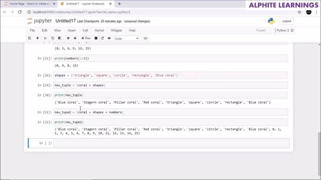Restart the kernel icon

click(102, 38)
